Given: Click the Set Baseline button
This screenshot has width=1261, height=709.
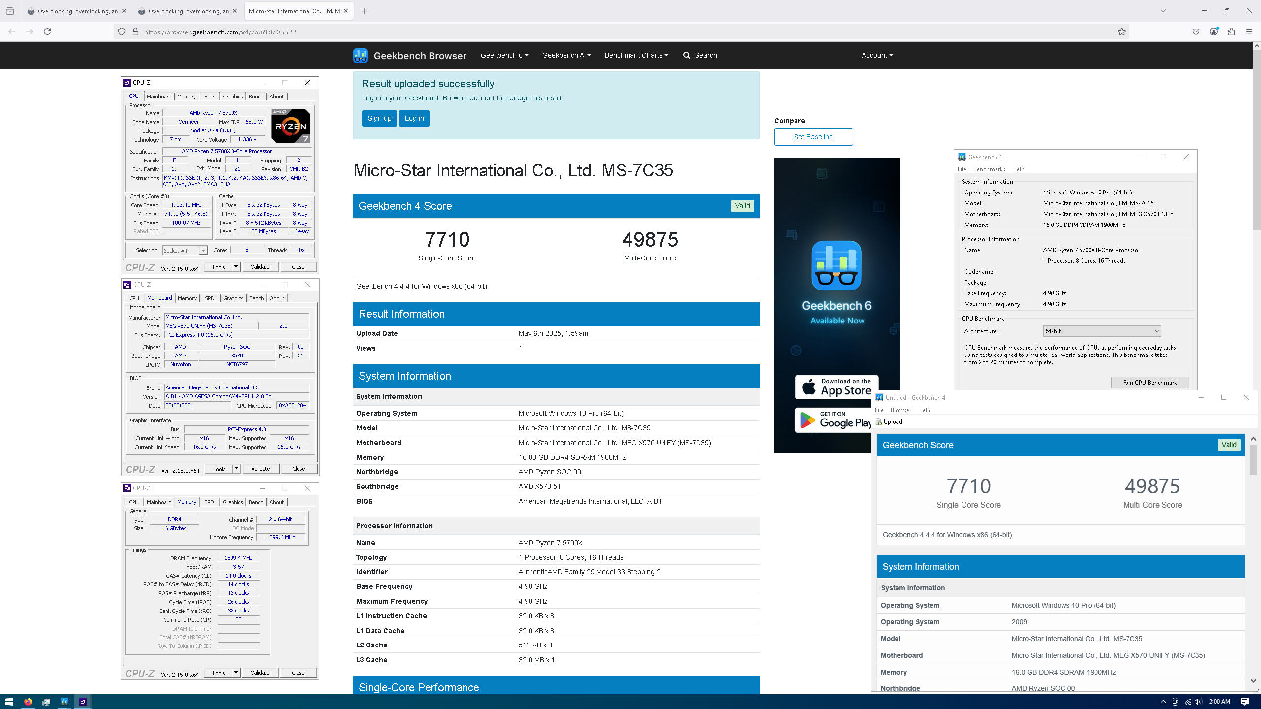Looking at the screenshot, I should [x=813, y=137].
